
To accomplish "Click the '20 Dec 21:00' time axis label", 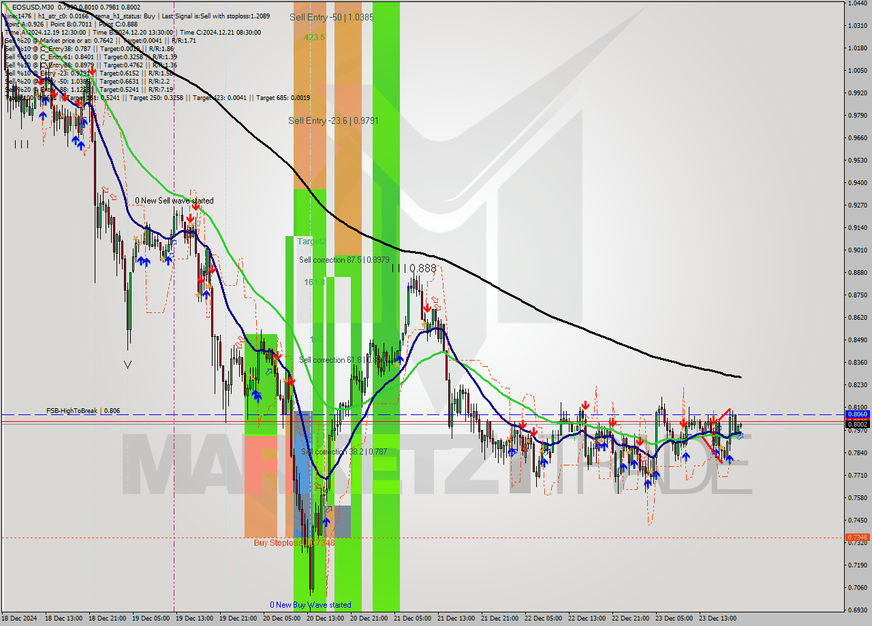I will click(x=369, y=619).
